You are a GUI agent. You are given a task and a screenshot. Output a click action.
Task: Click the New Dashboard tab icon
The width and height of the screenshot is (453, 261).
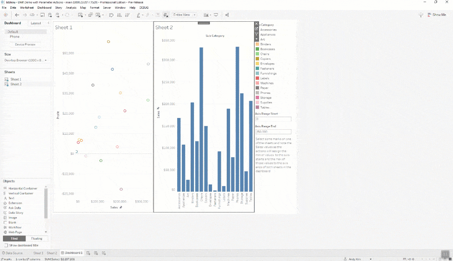coord(96,253)
